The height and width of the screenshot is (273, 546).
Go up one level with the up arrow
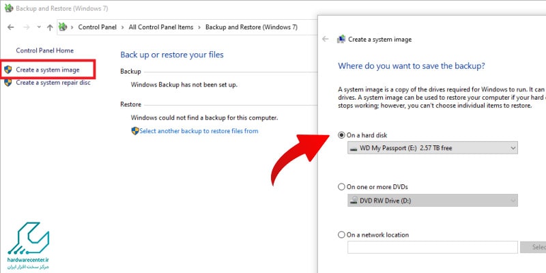click(x=50, y=27)
